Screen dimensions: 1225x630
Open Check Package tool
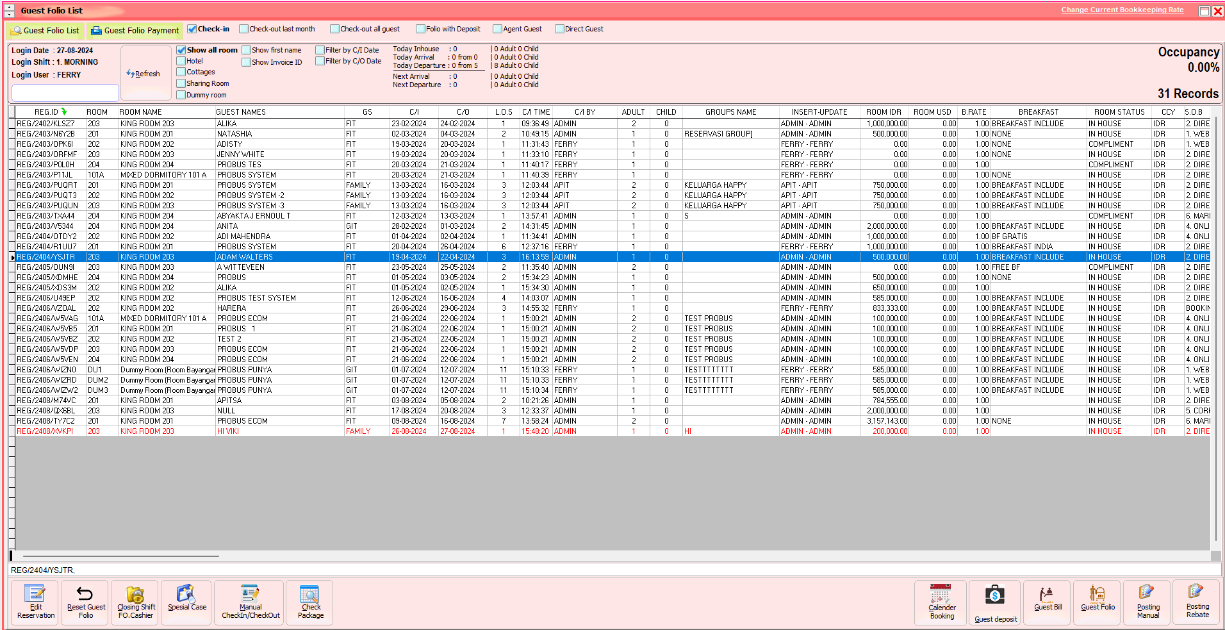coord(310,602)
